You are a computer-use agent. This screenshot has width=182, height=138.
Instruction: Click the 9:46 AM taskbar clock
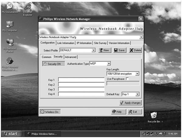coord(173,134)
